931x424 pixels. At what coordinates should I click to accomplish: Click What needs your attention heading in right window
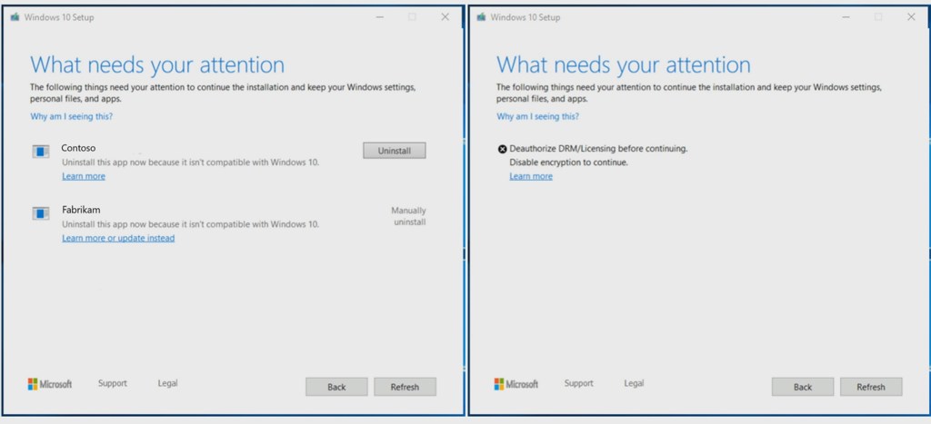(x=624, y=64)
